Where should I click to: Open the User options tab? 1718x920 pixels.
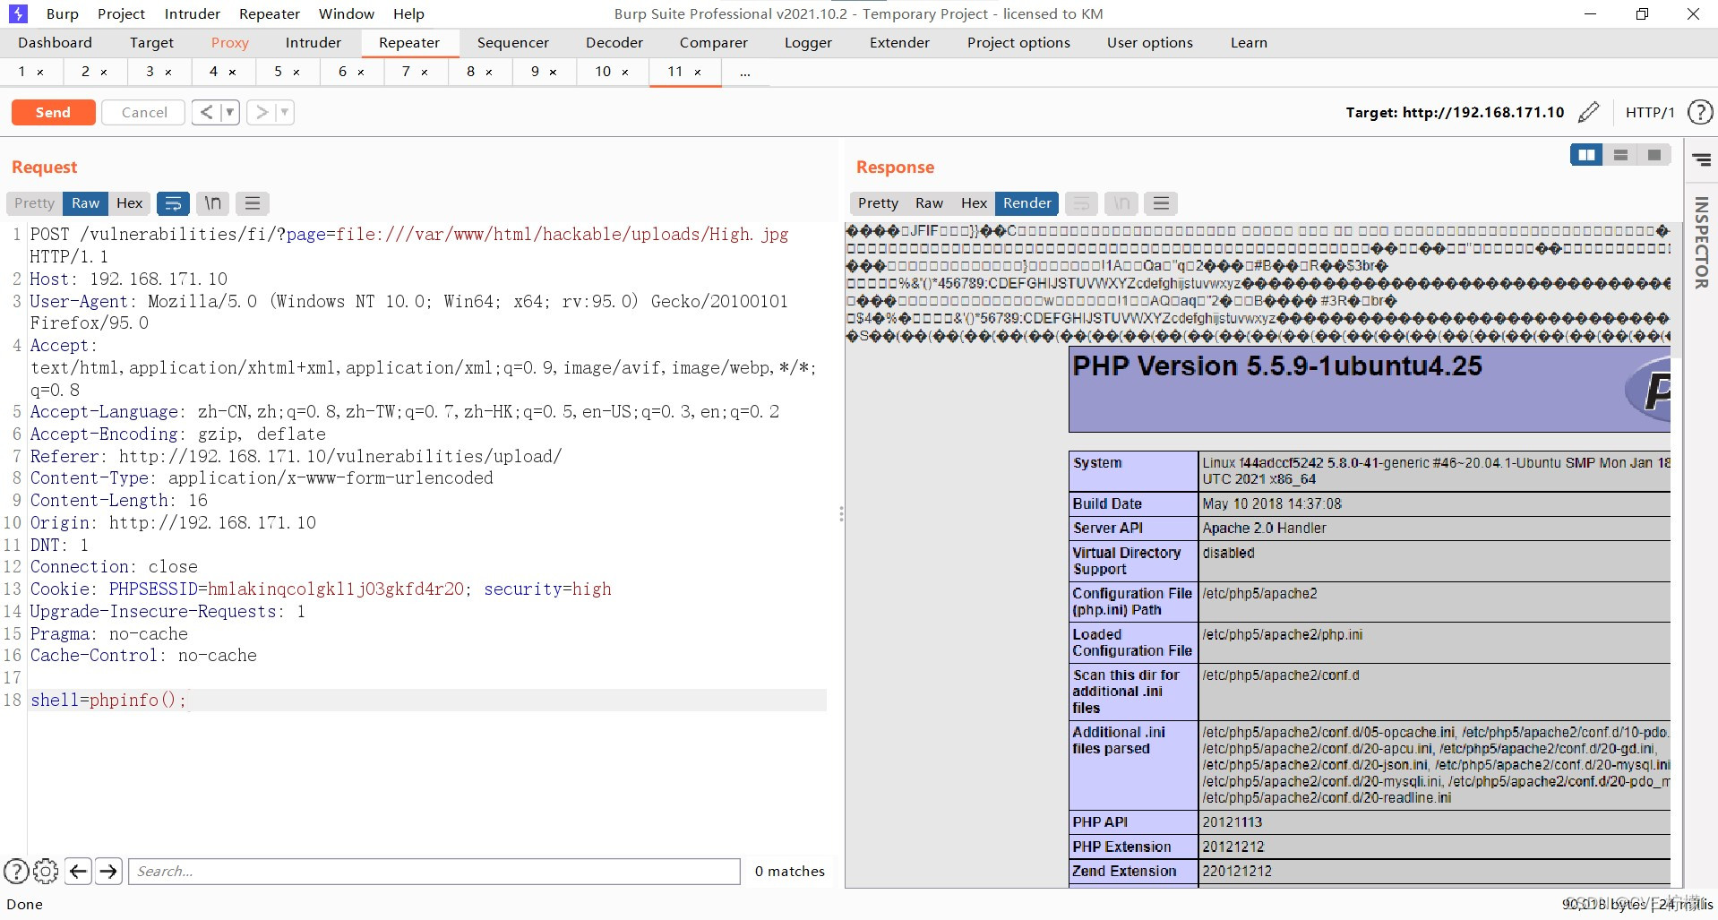pyautogui.click(x=1150, y=42)
